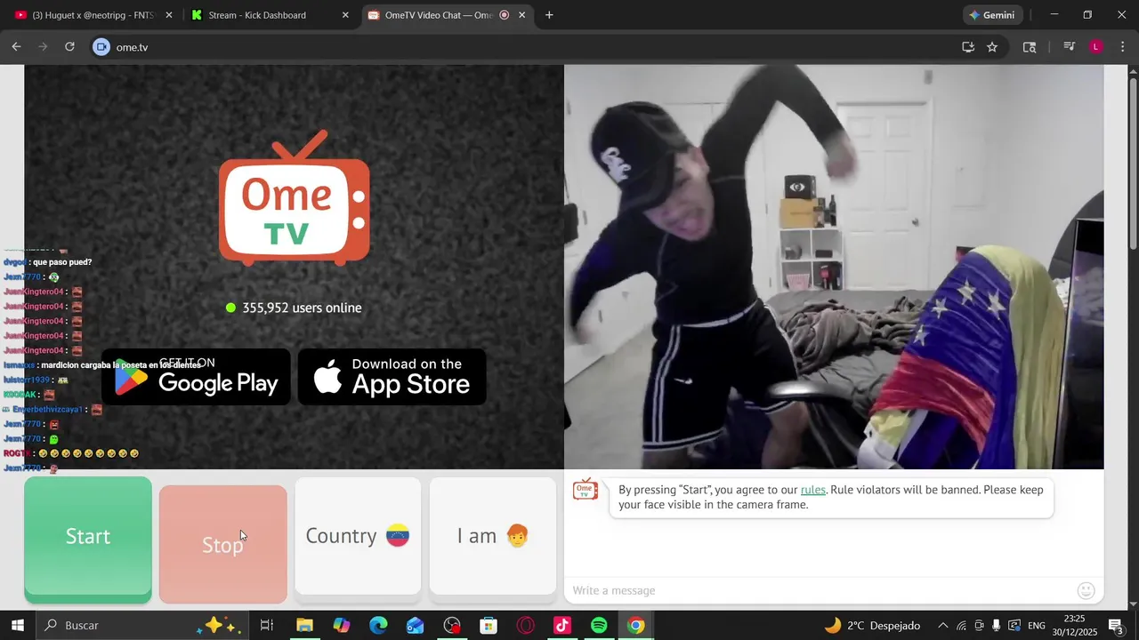The image size is (1139, 640).
Task: Close the Kick Dashboard tab
Action: (x=345, y=15)
